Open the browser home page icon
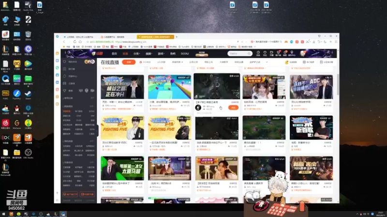 click(x=80, y=42)
